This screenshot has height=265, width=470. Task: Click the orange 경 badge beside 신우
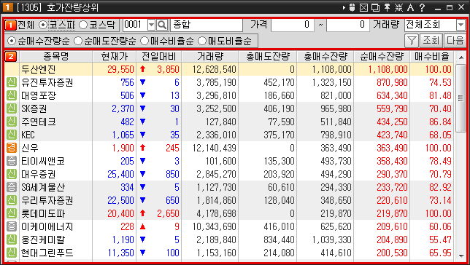[x=12, y=148]
